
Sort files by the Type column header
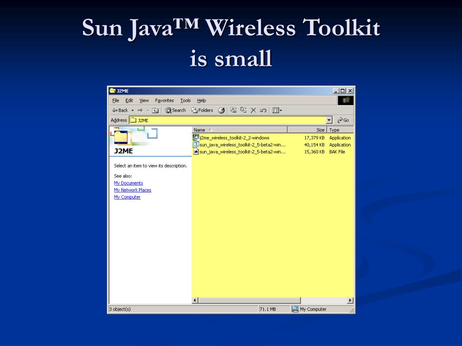pos(340,130)
